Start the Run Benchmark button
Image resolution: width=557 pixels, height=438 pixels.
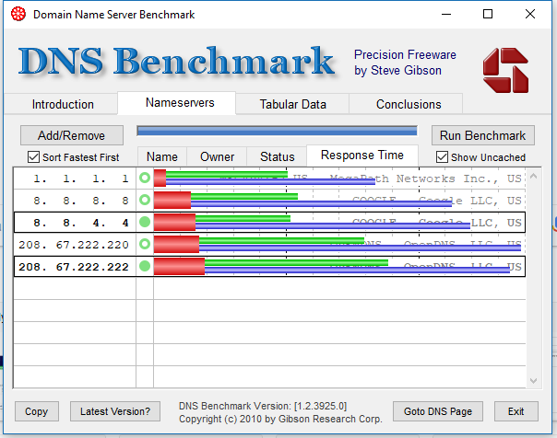[x=482, y=135]
